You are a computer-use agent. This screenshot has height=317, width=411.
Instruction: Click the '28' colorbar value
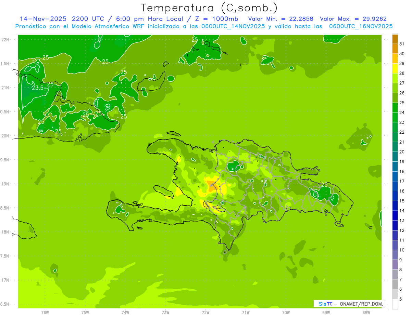[x=402, y=73]
